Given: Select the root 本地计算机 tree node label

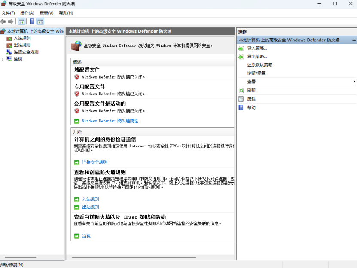Looking at the screenshot, I should (36, 31).
